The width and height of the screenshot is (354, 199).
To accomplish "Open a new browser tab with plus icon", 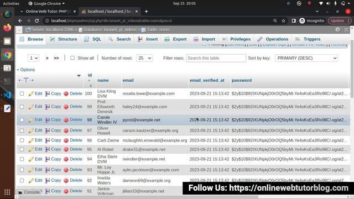I will (x=146, y=11).
